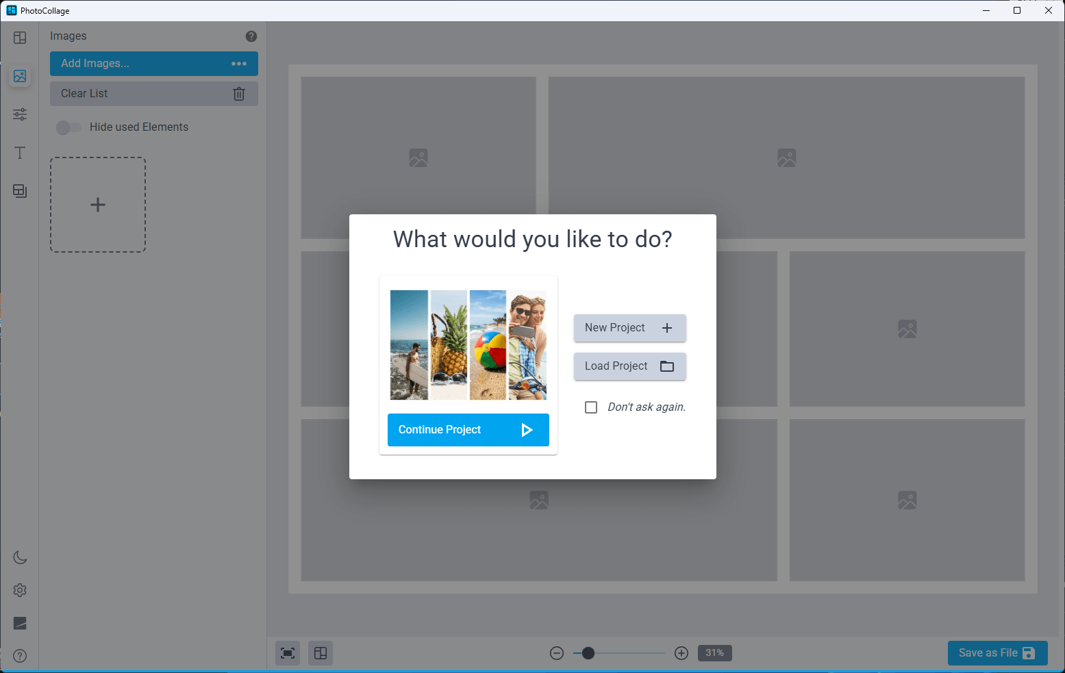Select the Text tool icon

20,153
